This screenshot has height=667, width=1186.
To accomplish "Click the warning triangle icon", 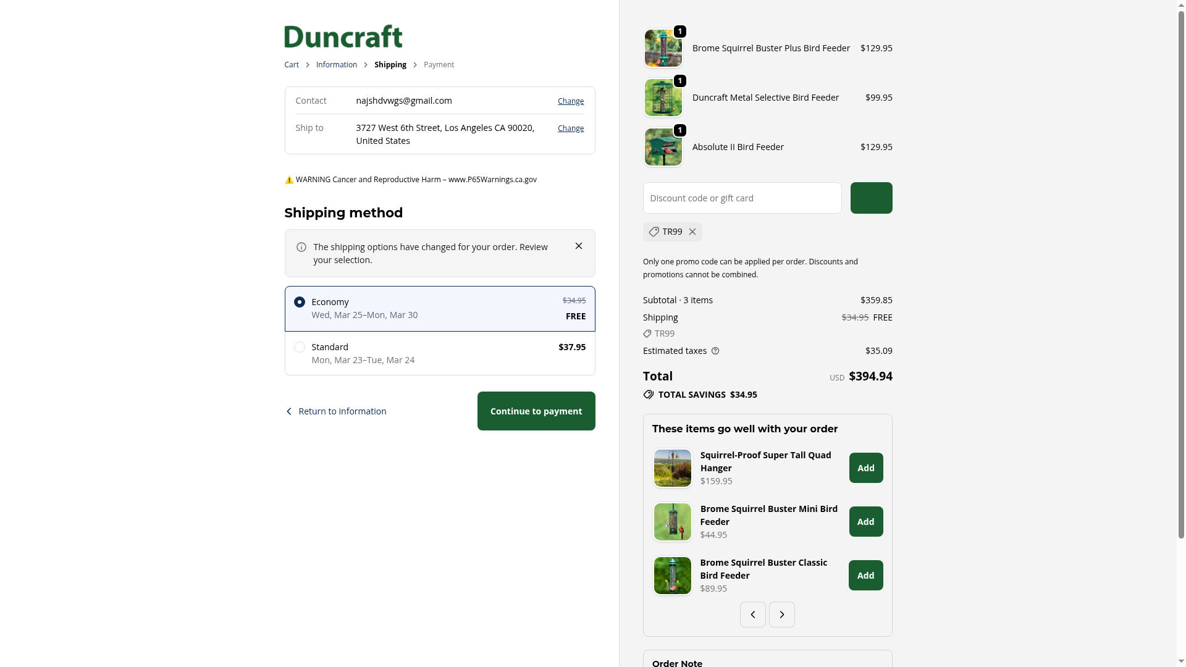I will pyautogui.click(x=289, y=180).
